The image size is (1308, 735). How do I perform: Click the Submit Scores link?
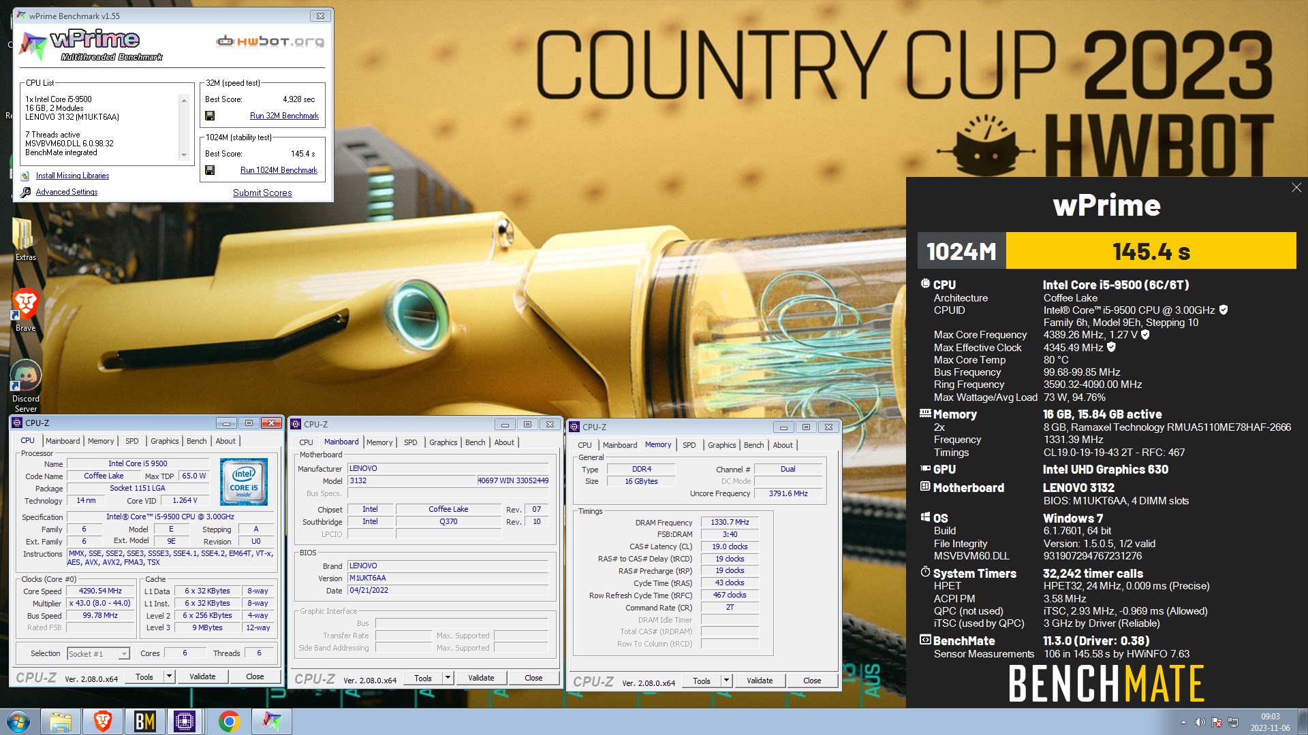tap(262, 193)
